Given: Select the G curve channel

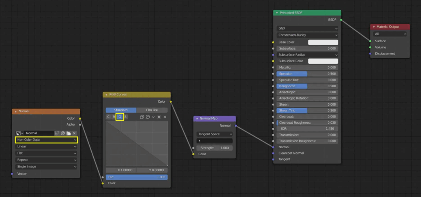Looking at the screenshot, I should click(x=120, y=117).
